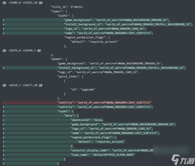This screenshot has width=195, height=166.
Task: Select added "install_background_v2" line under WoWX9
Action: click(x=94, y=68)
